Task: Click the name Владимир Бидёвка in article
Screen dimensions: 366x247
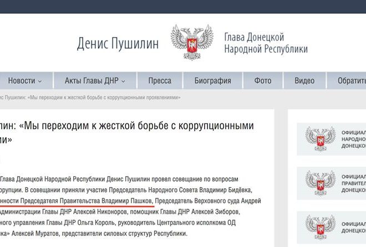Action: (226, 190)
